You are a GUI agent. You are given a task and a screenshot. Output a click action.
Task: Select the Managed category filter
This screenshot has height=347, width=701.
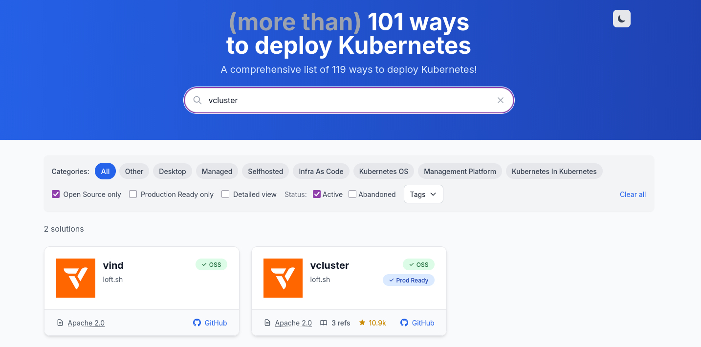point(217,171)
